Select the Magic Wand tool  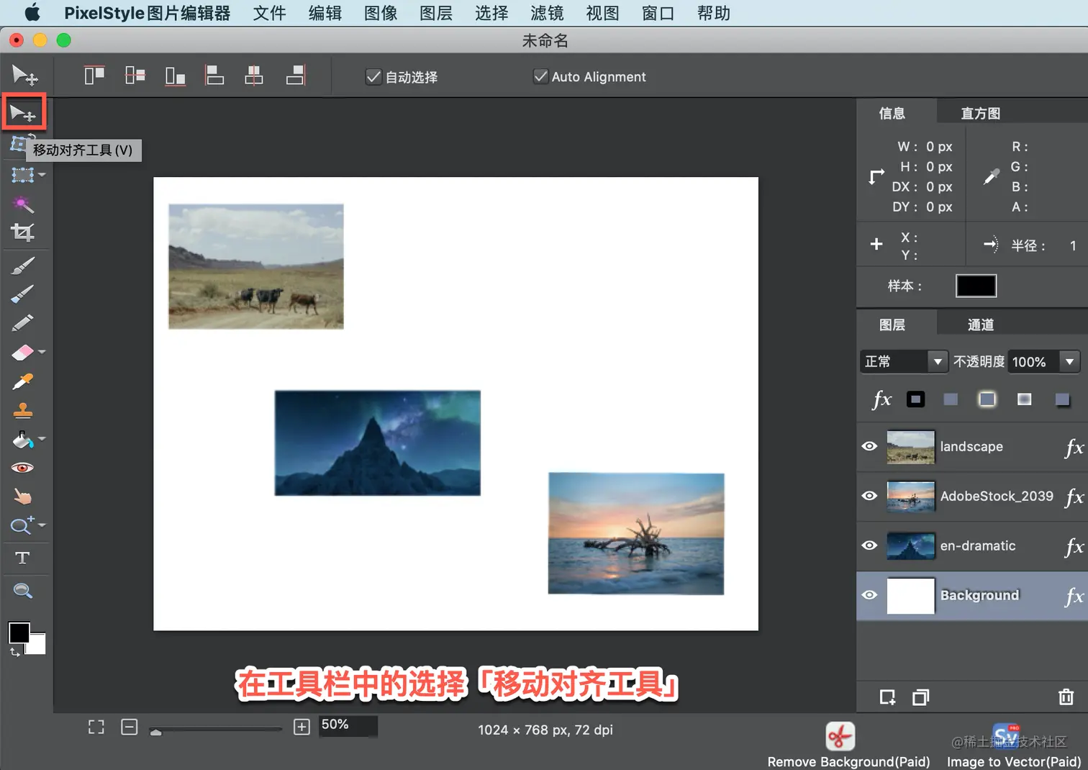pyautogui.click(x=23, y=205)
